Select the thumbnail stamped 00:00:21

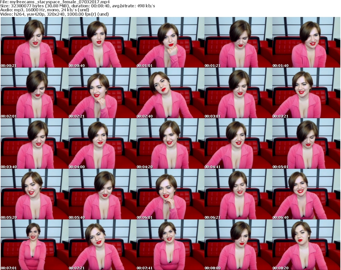[35, 42]
